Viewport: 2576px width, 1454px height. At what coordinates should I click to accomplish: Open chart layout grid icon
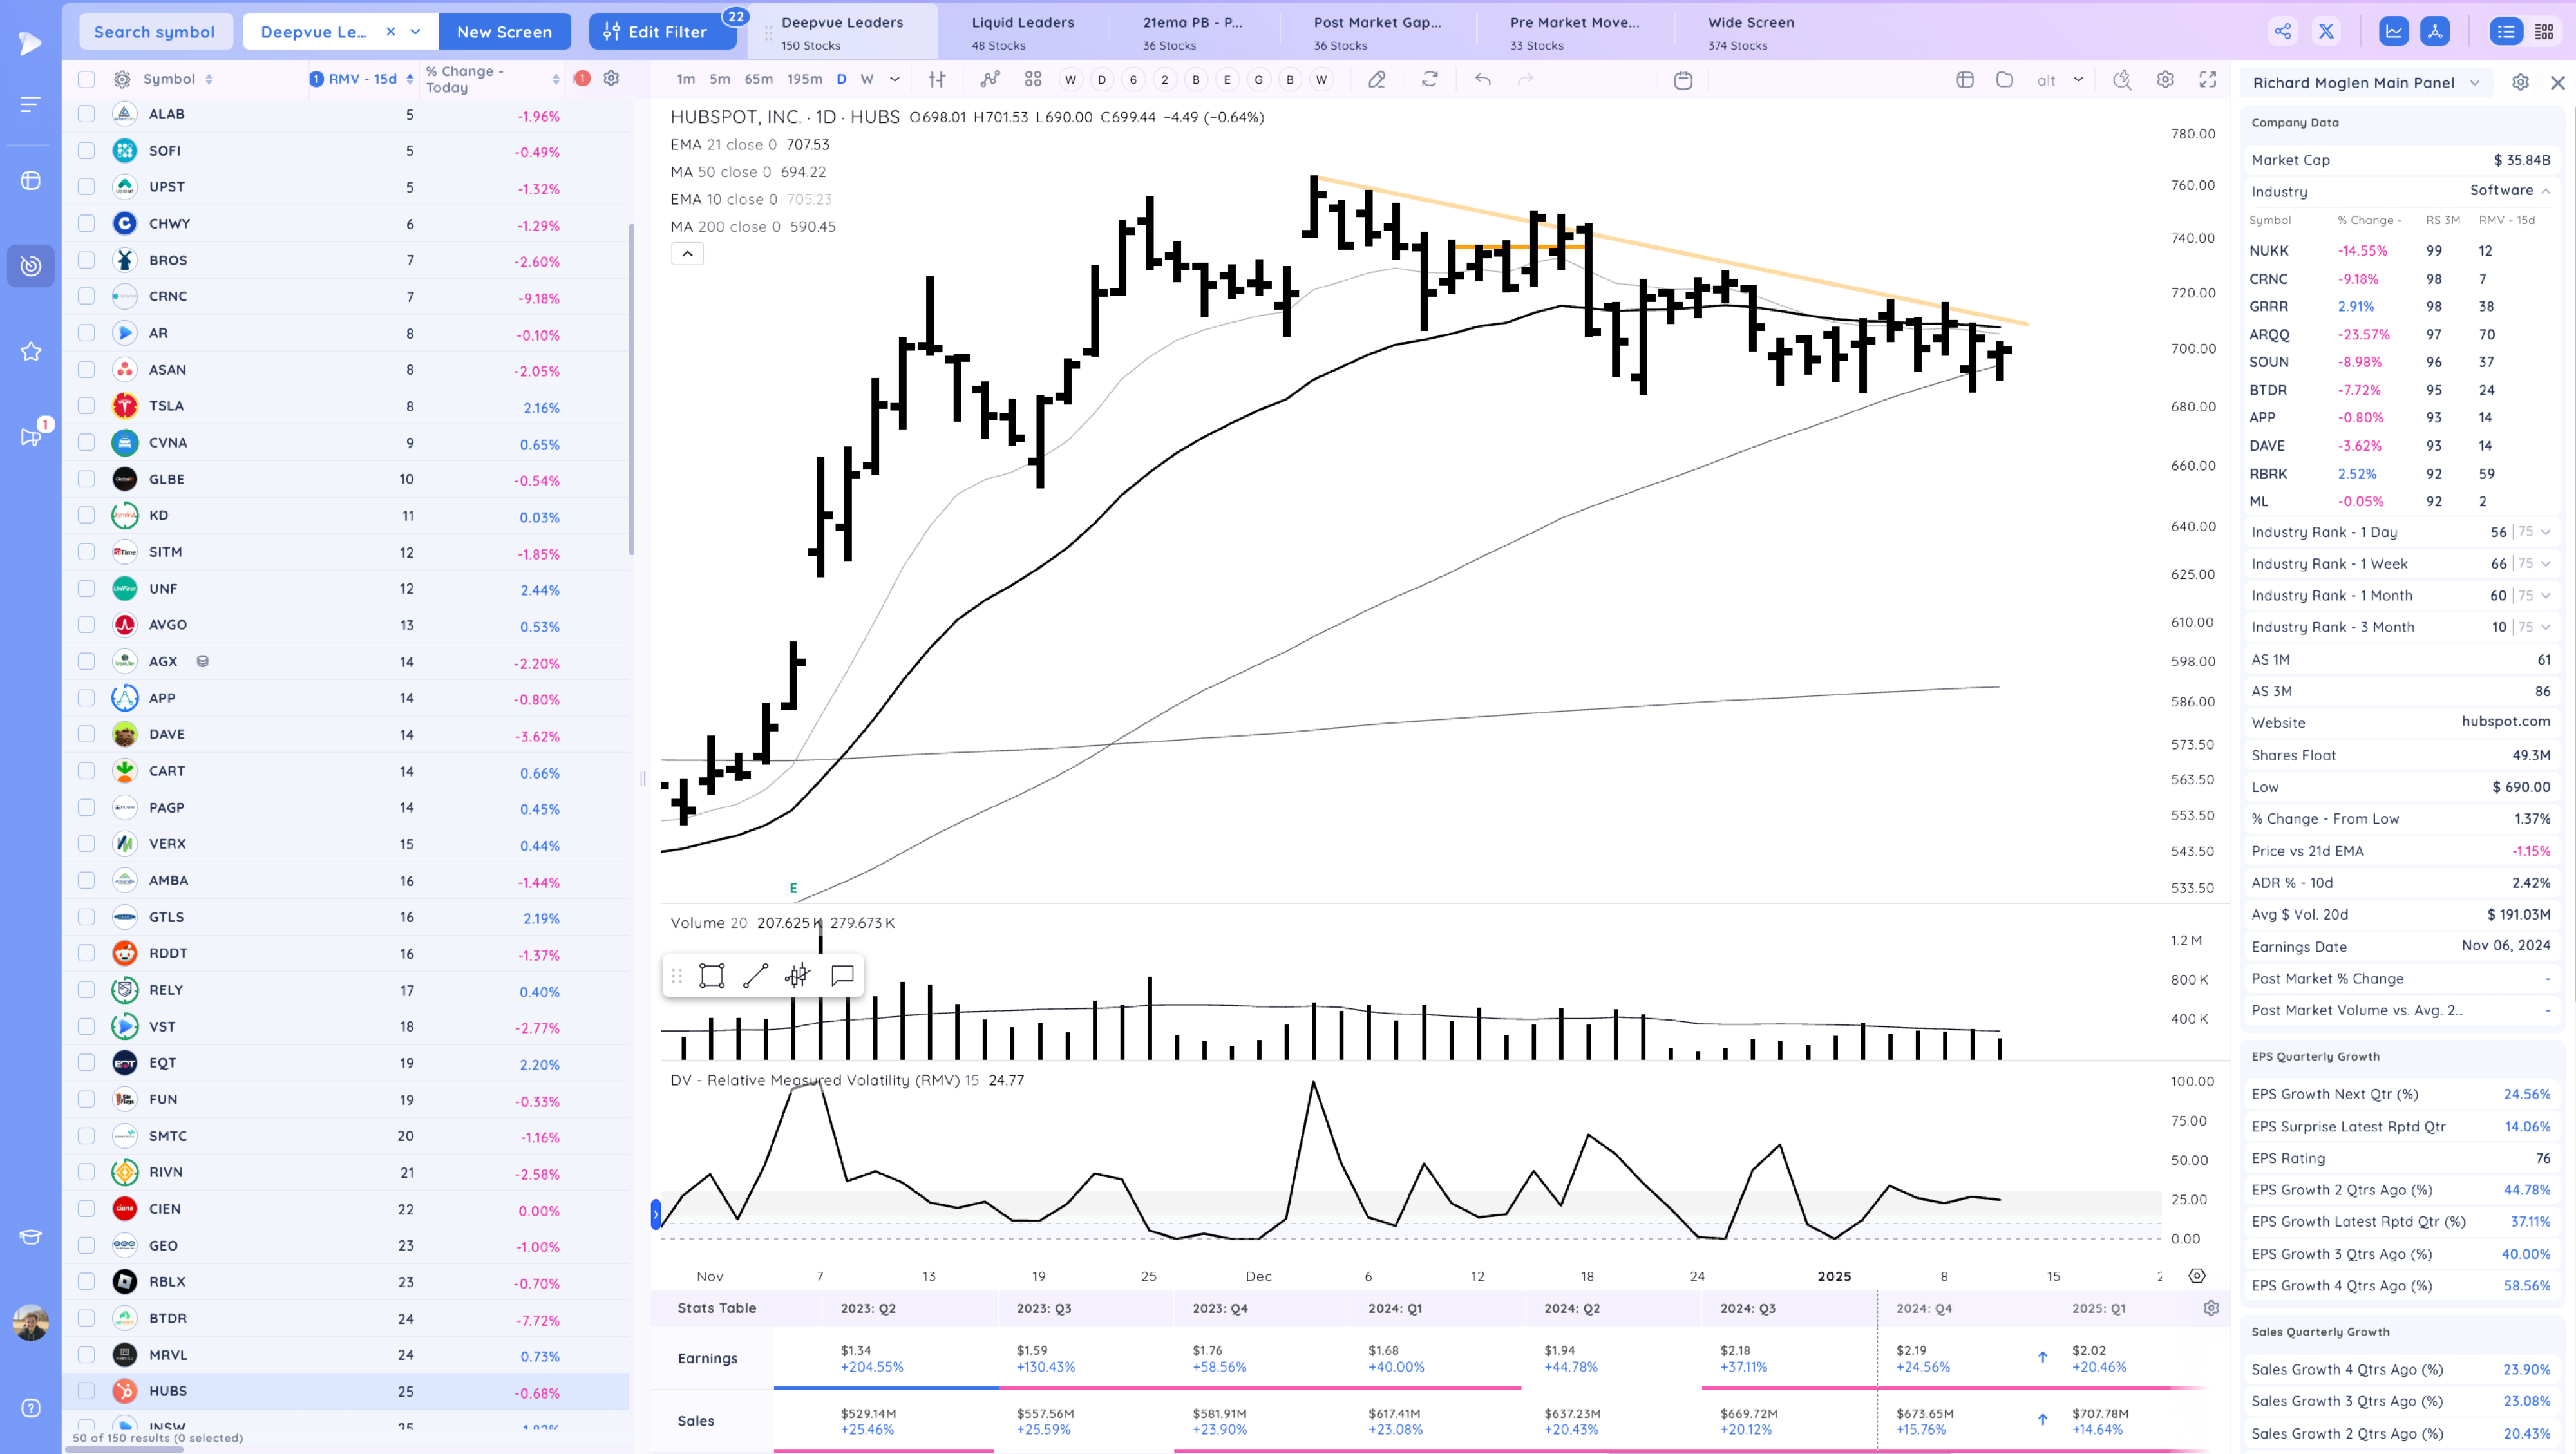click(x=1033, y=79)
